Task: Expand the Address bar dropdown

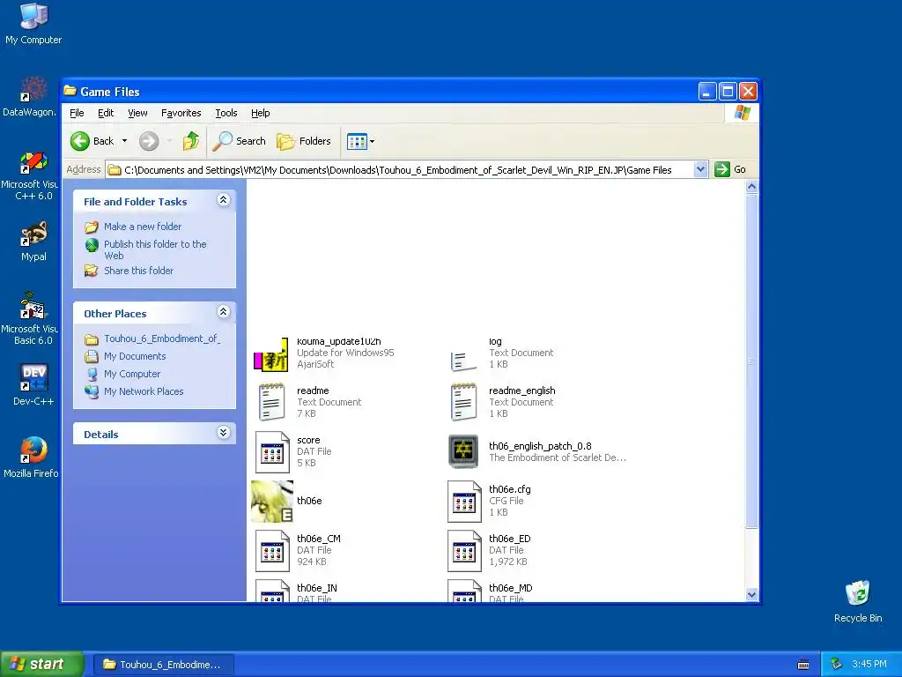Action: point(700,169)
